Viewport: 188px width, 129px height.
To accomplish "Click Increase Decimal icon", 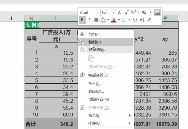I will [x=135, y=20].
